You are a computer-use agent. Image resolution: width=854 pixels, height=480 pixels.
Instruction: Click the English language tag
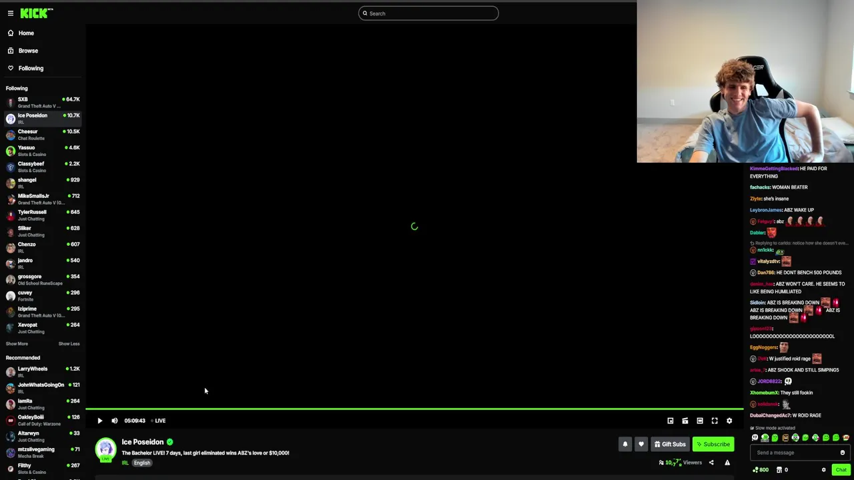[x=141, y=463]
